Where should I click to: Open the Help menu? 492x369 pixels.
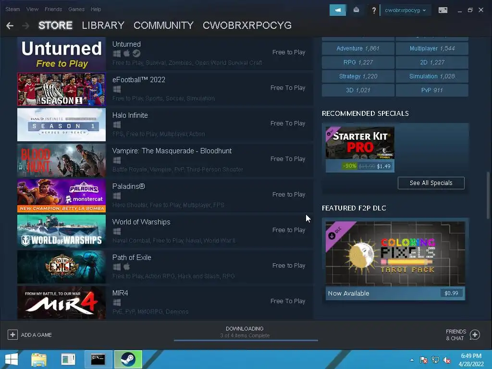tap(96, 9)
